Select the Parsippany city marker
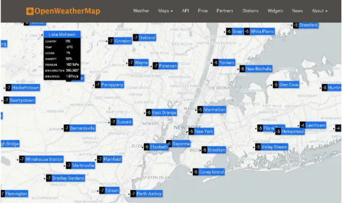343x203 pixels. pos(110,85)
